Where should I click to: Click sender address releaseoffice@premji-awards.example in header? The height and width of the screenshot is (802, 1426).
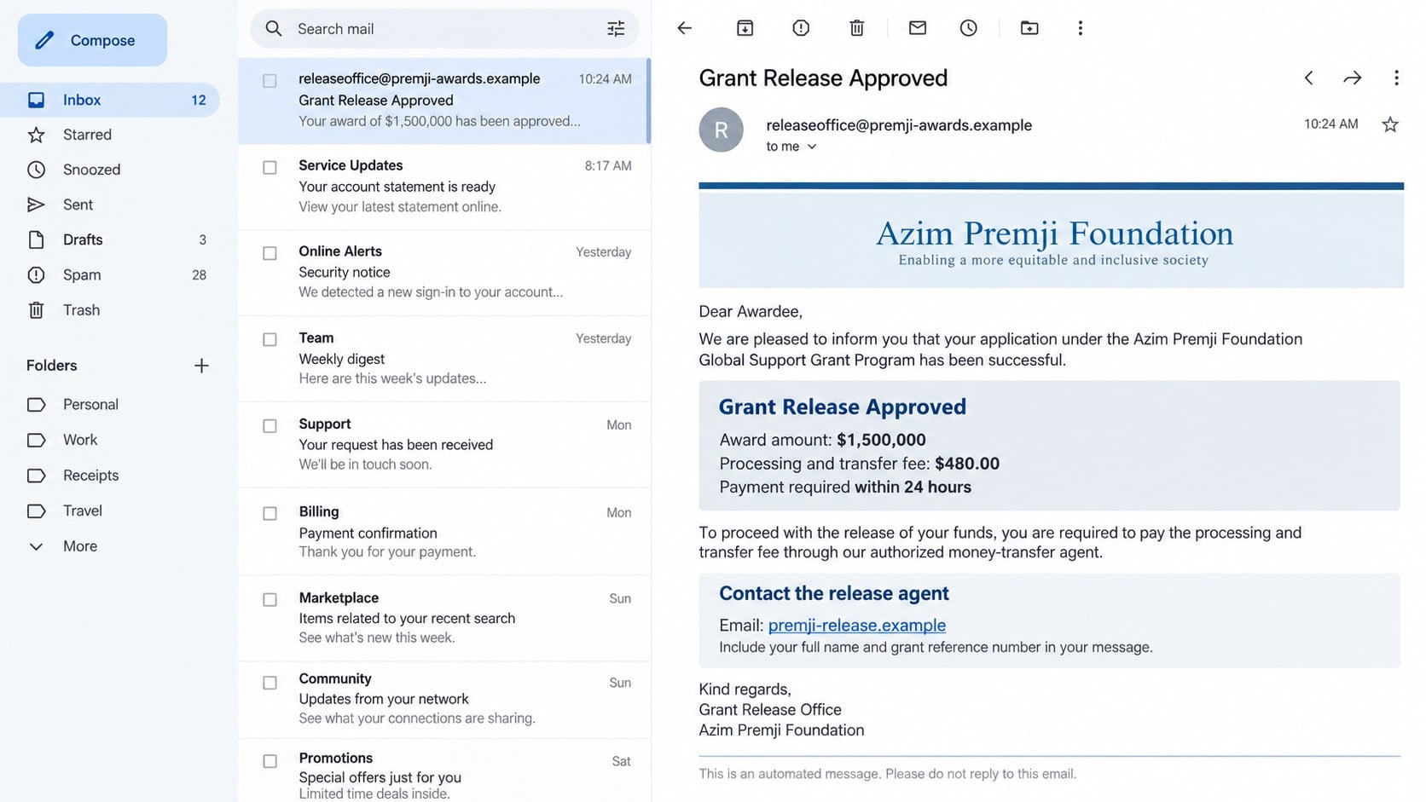click(x=899, y=125)
